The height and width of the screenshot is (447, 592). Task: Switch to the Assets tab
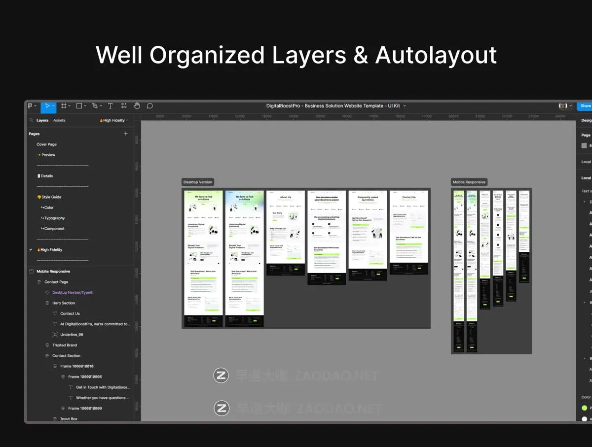[59, 120]
